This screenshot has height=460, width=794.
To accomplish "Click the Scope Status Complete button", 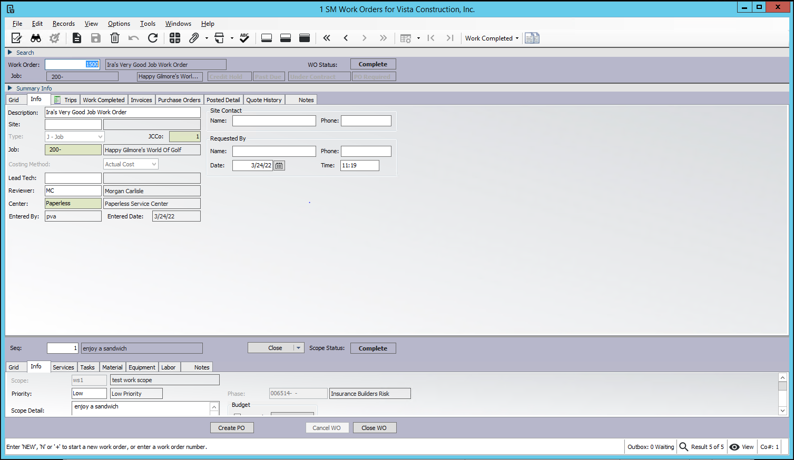I will point(373,348).
